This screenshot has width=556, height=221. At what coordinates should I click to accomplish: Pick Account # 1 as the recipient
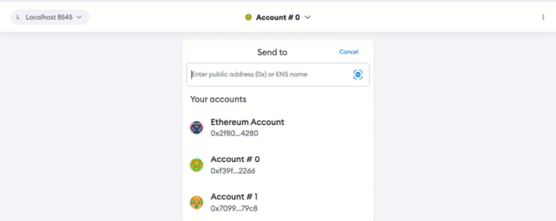(x=235, y=197)
